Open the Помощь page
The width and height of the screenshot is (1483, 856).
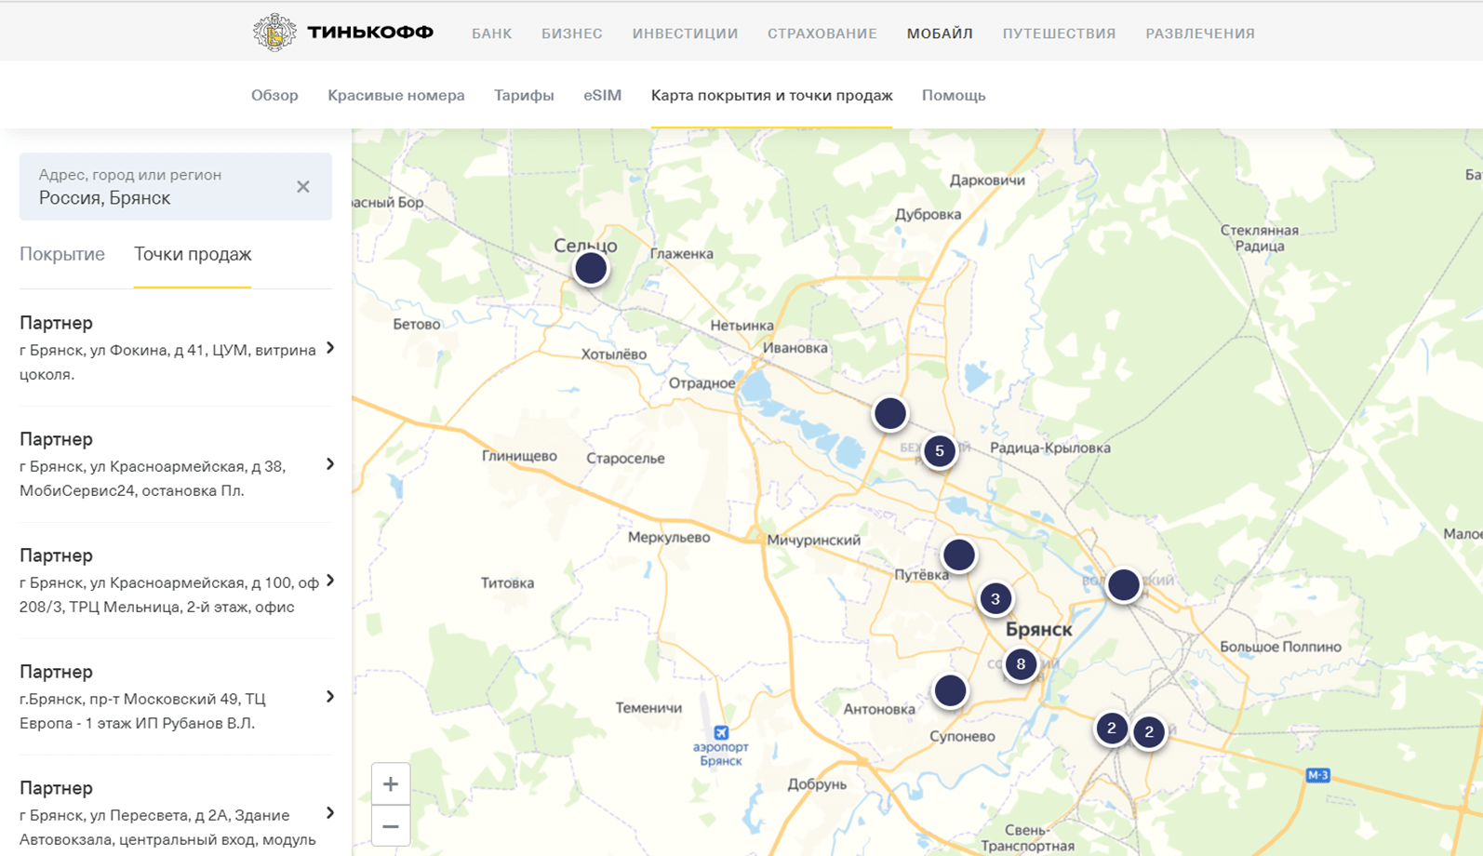pyautogui.click(x=954, y=95)
